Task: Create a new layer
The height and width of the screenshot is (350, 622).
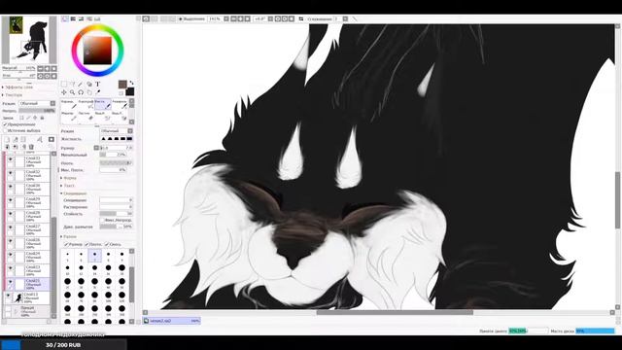Action: (7, 139)
